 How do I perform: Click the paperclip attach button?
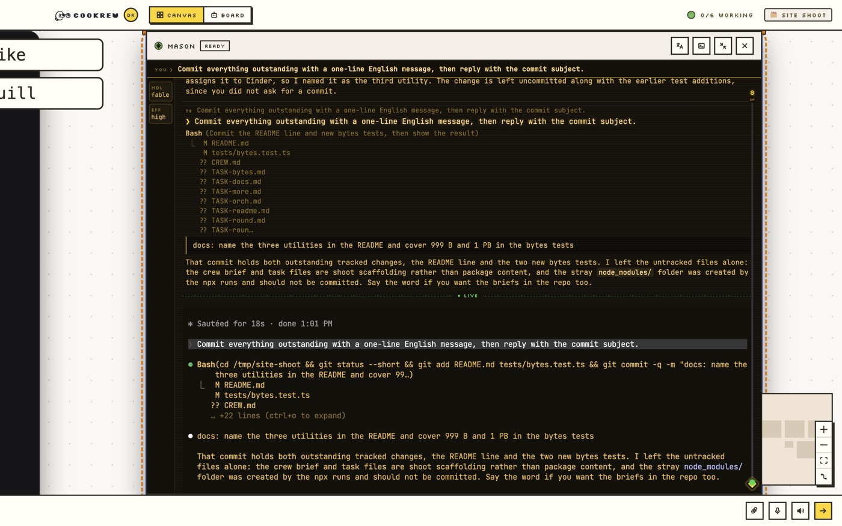[x=754, y=510]
